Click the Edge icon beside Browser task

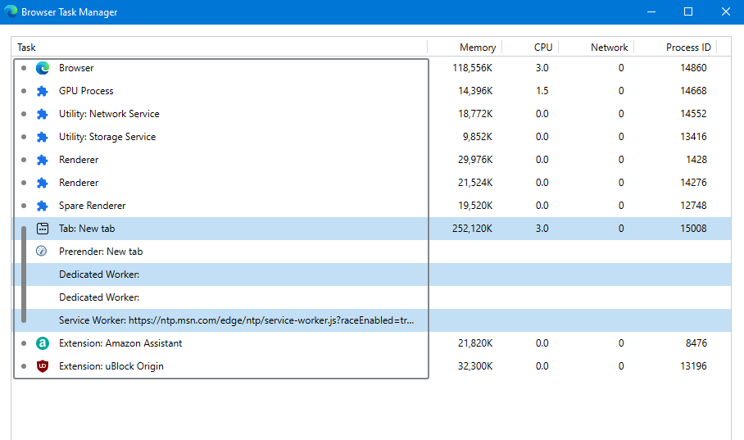[43, 68]
